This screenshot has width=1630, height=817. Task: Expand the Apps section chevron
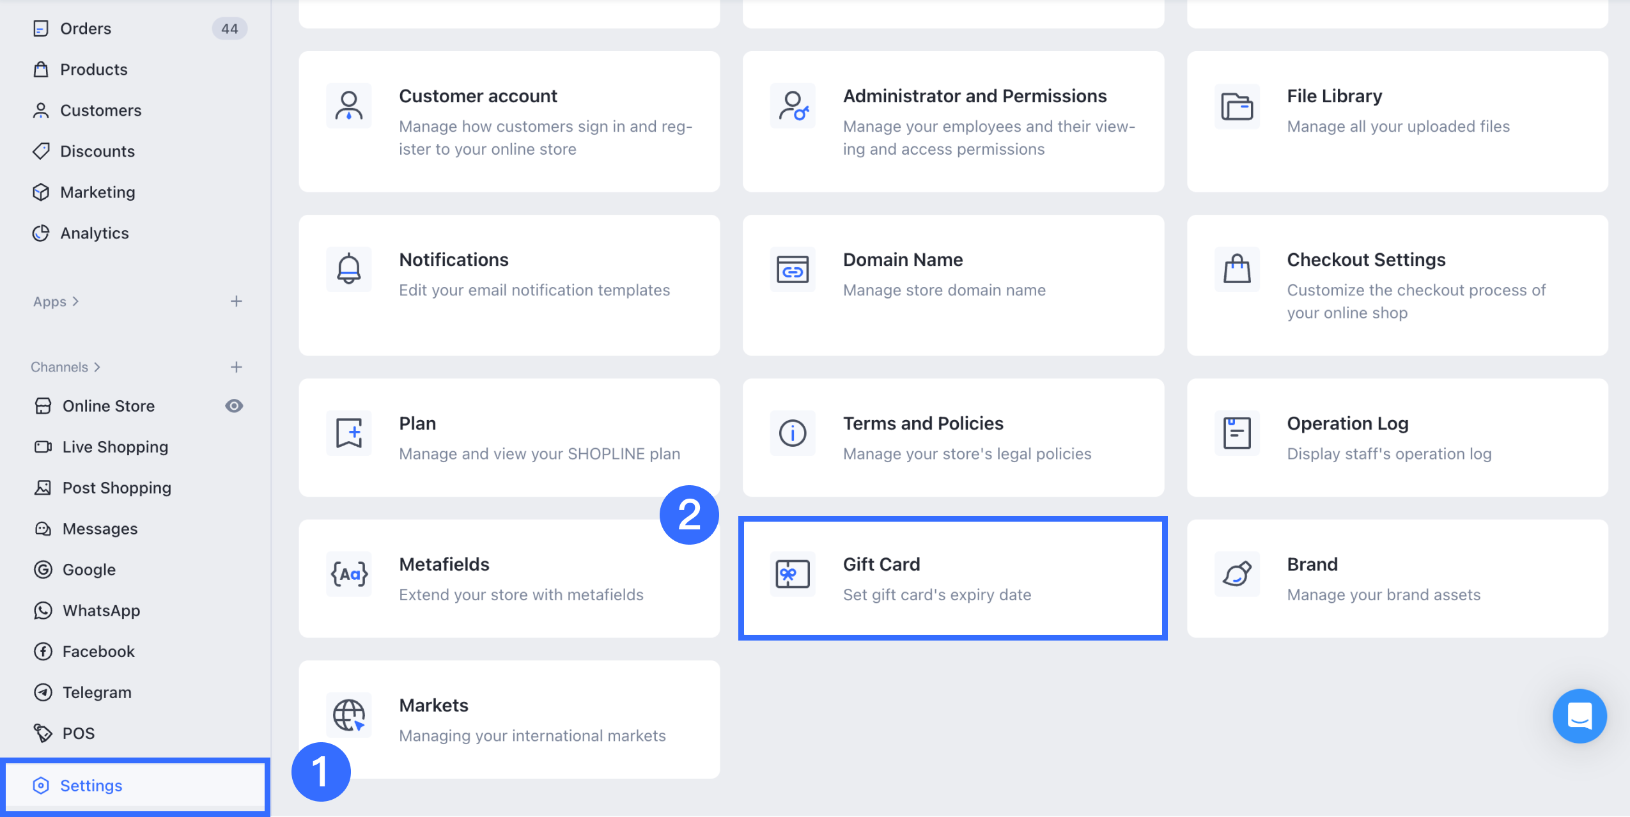(75, 301)
